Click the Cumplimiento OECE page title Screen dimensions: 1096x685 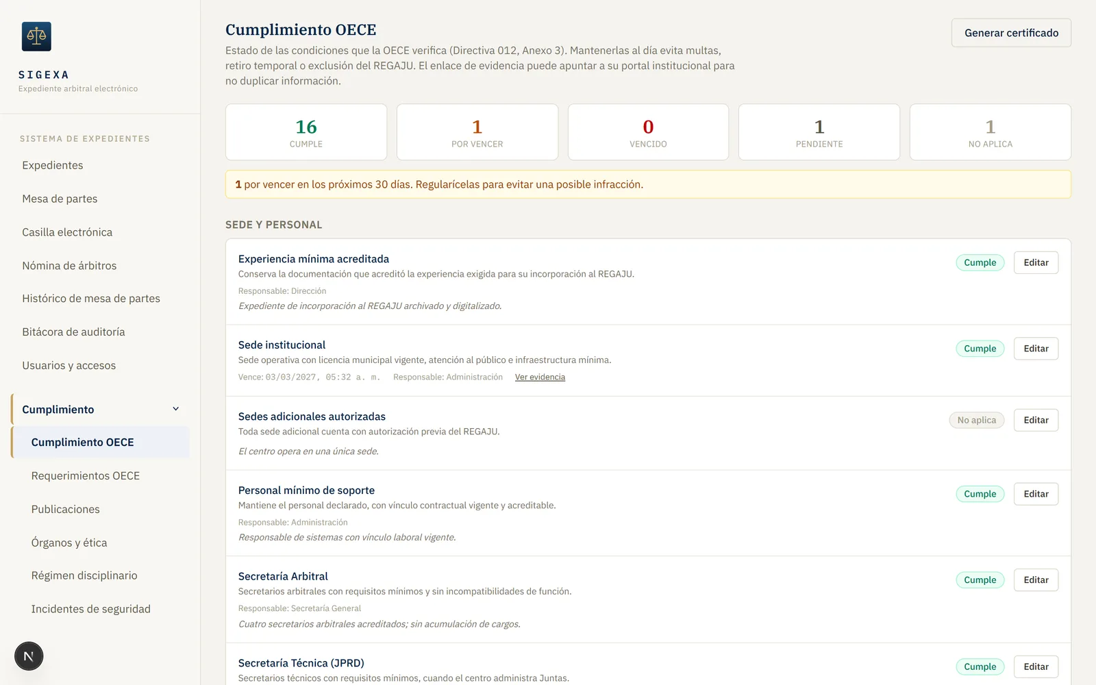click(x=301, y=30)
